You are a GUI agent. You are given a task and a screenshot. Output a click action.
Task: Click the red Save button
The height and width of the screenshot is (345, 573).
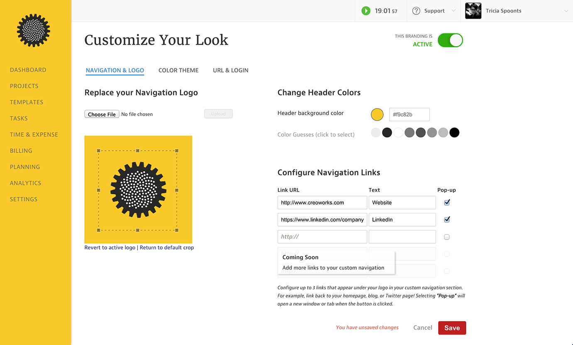click(x=452, y=328)
